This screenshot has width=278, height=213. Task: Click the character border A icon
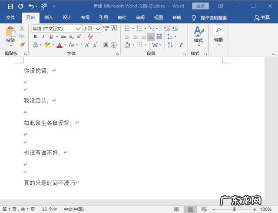114,28
